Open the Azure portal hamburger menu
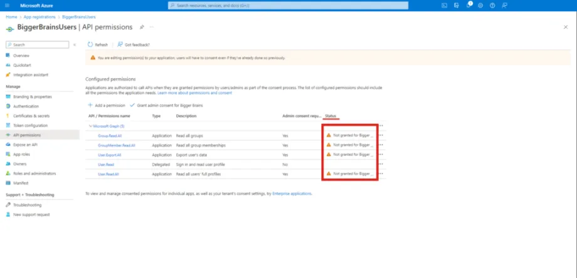 [x=8, y=6]
